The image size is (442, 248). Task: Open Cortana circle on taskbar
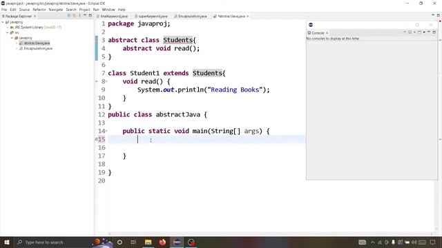[119, 242]
